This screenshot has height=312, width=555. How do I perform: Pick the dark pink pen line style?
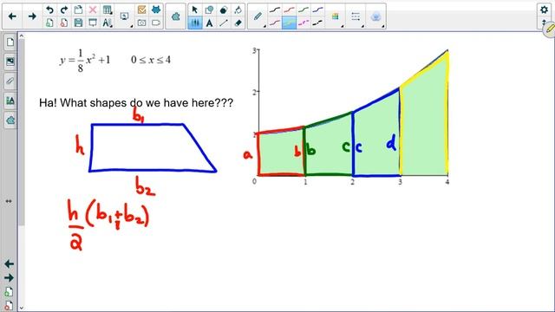(x=275, y=23)
